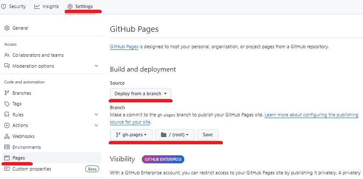Image resolution: width=363 pixels, height=179 pixels.
Task: Expand the Rules chevron
Action: click(x=97, y=115)
